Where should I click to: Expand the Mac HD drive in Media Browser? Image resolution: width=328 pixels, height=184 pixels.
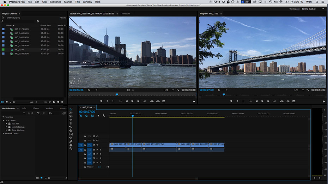tap(6, 124)
